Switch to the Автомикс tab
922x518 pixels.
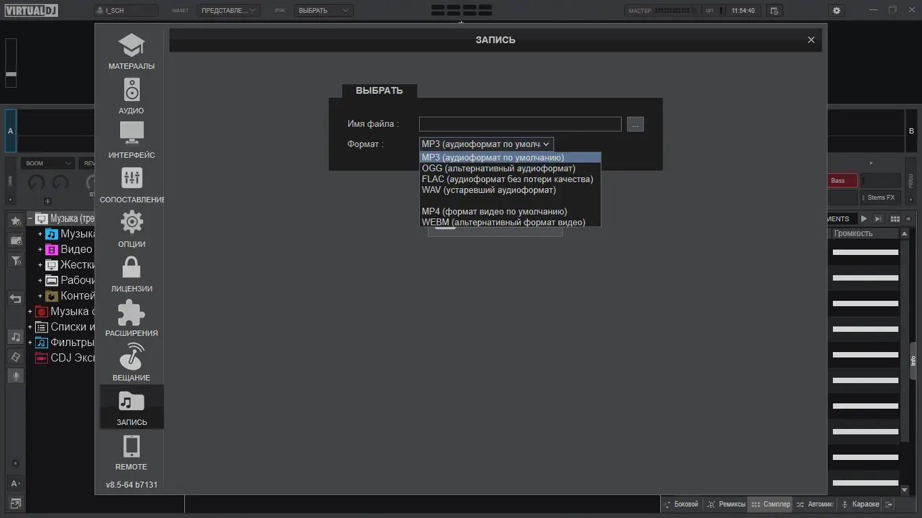tap(815, 504)
